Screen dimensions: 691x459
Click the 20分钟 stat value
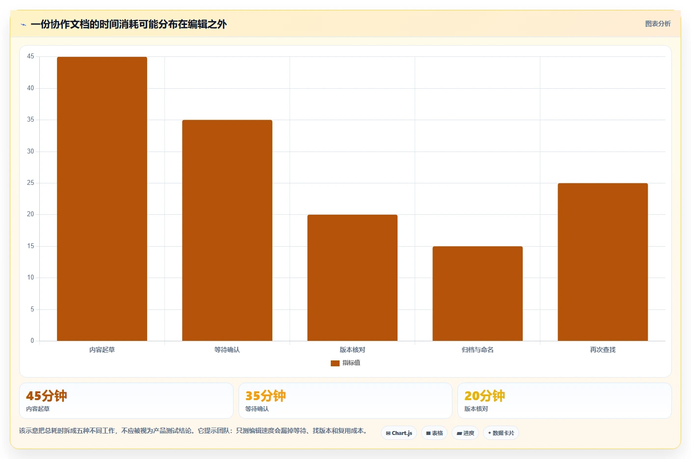pos(485,396)
